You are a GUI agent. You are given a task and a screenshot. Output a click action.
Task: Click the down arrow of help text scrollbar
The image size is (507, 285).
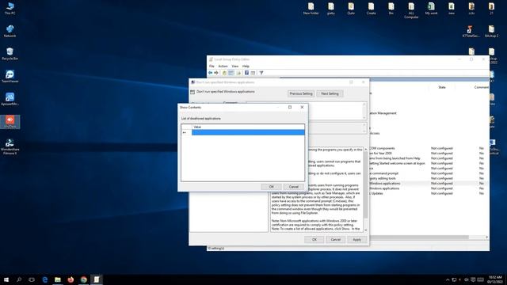366,230
